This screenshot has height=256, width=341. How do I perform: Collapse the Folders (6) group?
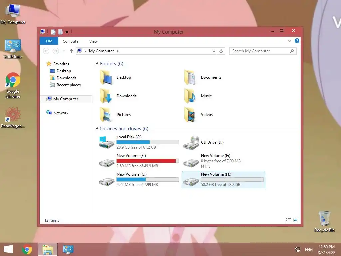click(97, 64)
